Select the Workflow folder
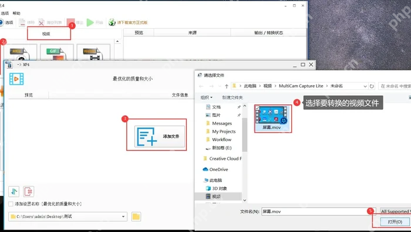This screenshot has height=232, width=411. pos(221,139)
